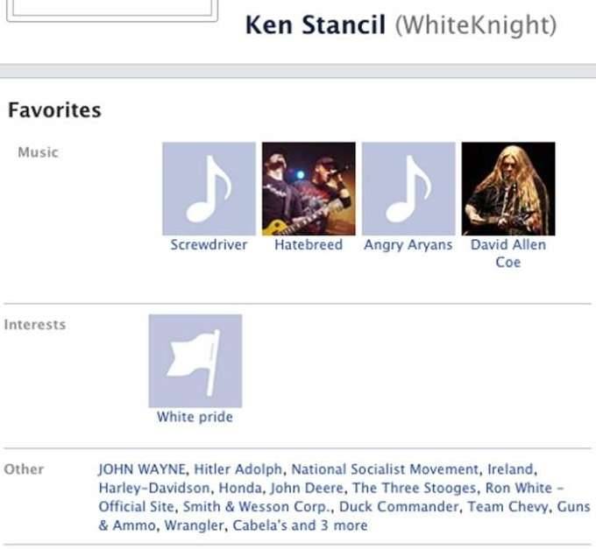
Task: Open the White pride interest link
Action: coord(195,417)
